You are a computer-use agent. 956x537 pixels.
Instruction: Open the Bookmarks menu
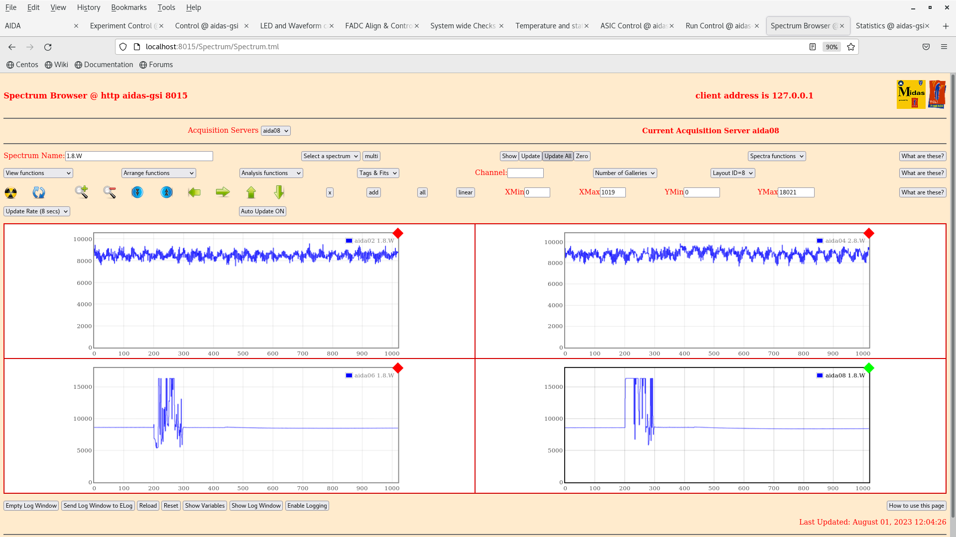pos(128,7)
